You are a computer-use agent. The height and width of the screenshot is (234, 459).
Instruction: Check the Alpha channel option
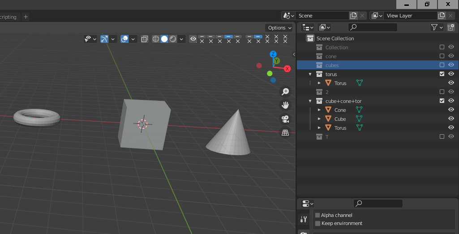click(x=317, y=215)
